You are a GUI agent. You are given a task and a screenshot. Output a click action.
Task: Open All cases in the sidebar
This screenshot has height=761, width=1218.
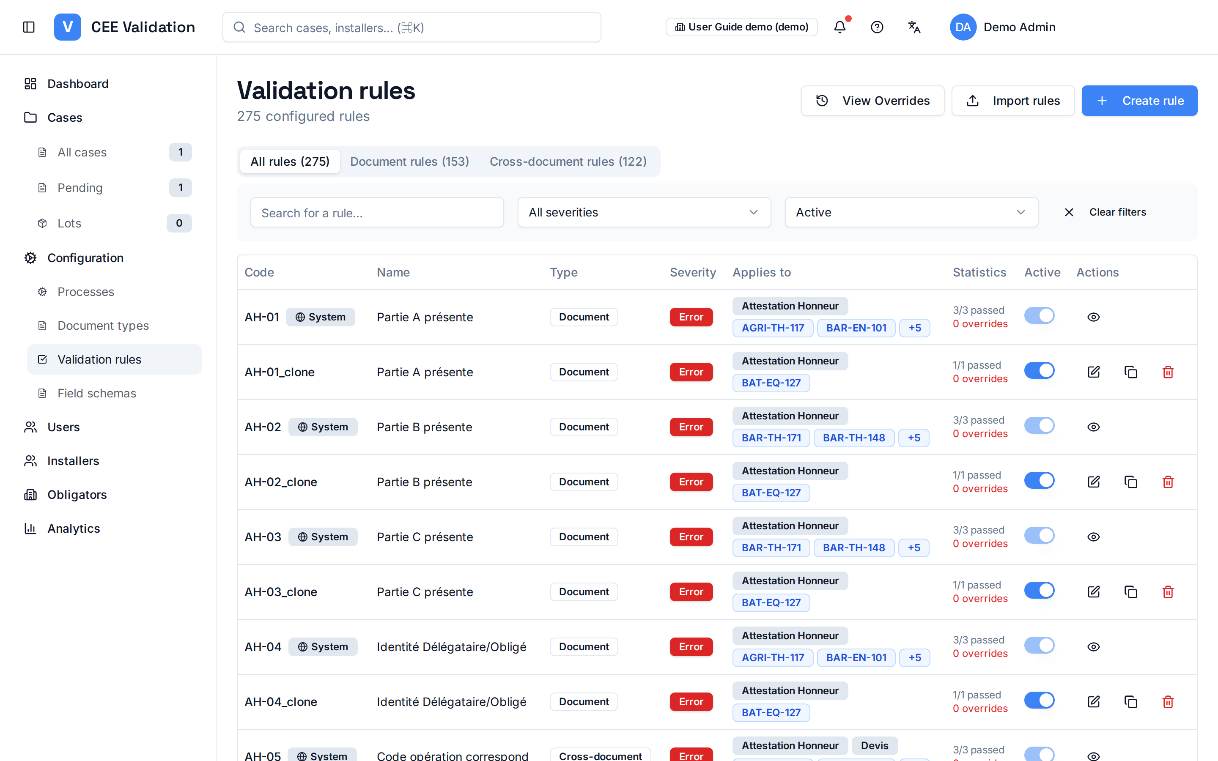pos(114,152)
